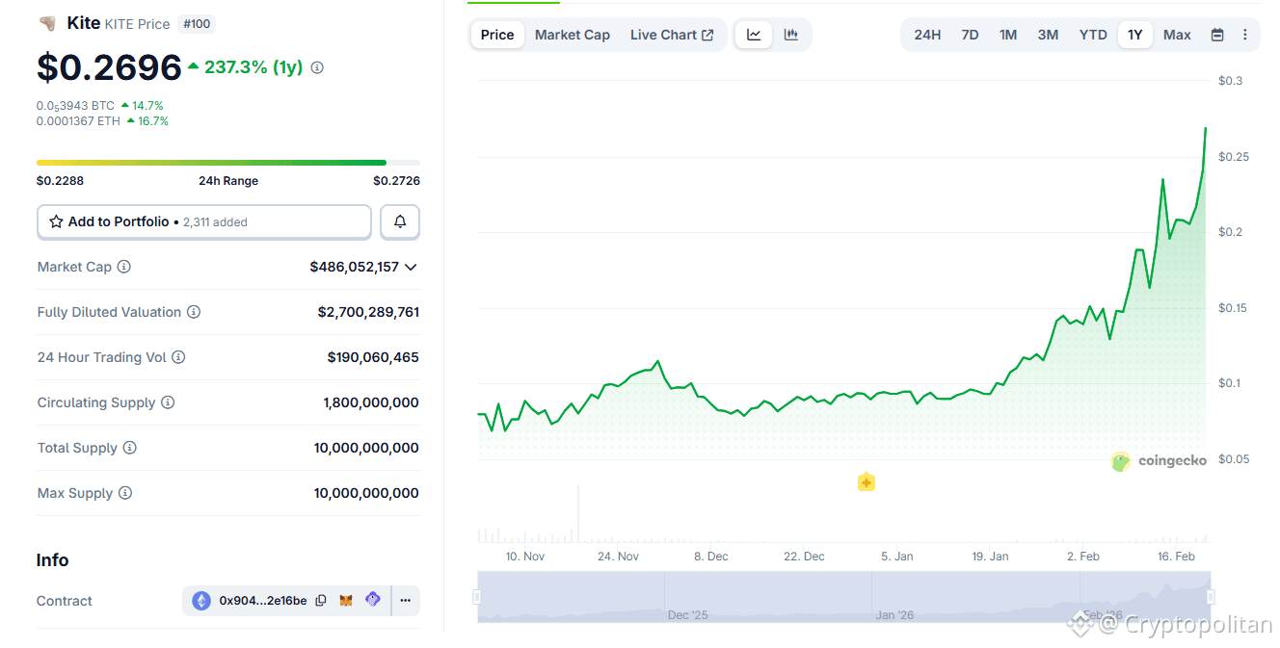Viewport: 1280px width, 648px height.
Task: Toggle the star in Add to Portfolio
Action: pyautogui.click(x=56, y=221)
